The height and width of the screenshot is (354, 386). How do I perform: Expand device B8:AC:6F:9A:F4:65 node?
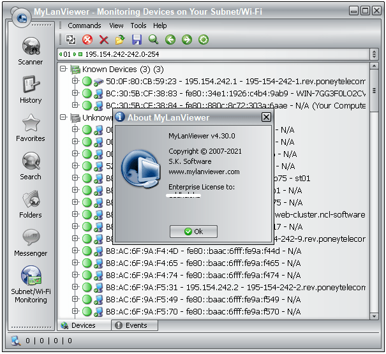pos(75,262)
